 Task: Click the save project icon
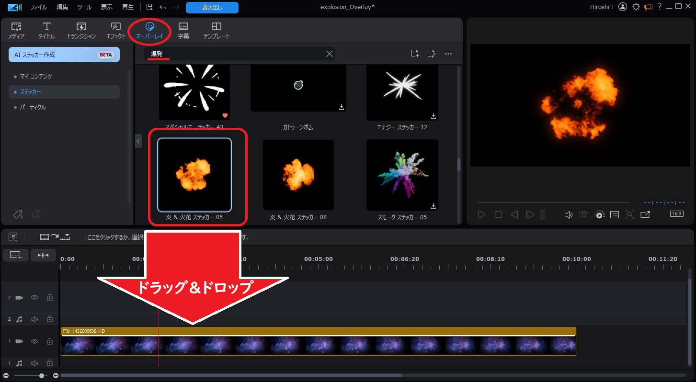coord(150,7)
